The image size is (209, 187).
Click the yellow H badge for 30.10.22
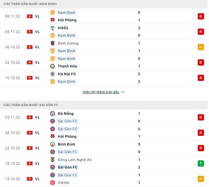point(201,47)
